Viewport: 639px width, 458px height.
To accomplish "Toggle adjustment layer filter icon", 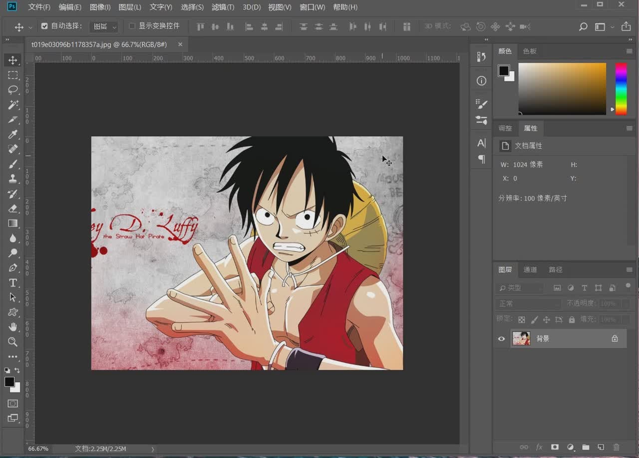I will (x=571, y=288).
